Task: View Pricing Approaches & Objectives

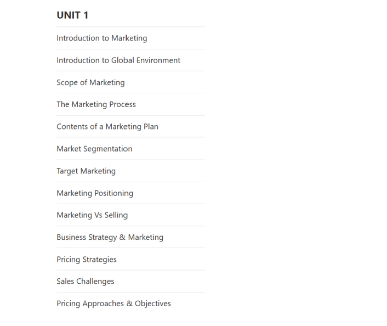Action: (114, 303)
